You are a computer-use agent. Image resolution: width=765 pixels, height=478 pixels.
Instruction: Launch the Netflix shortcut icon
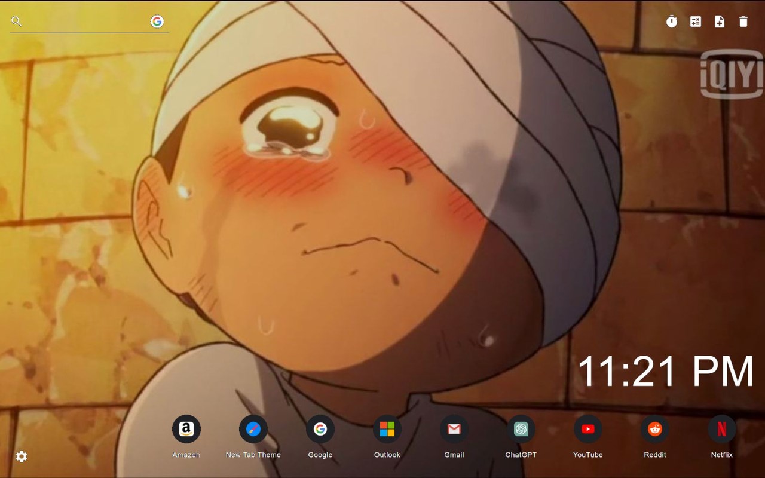(x=722, y=429)
